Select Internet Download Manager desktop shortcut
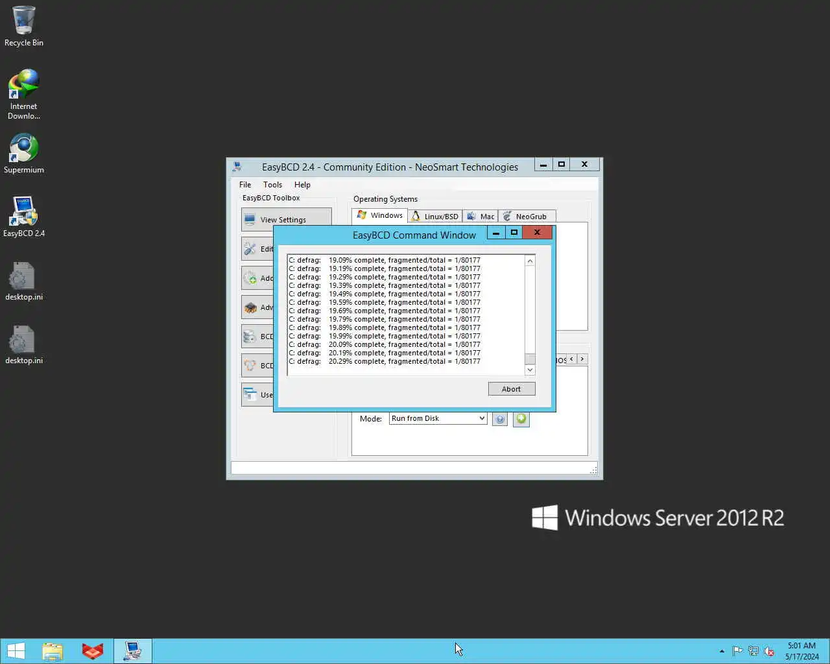830x664 pixels. coord(24,94)
